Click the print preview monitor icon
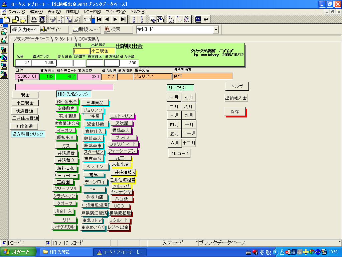This screenshot has width=342, height=257. pyautogui.click(x=42, y=19)
